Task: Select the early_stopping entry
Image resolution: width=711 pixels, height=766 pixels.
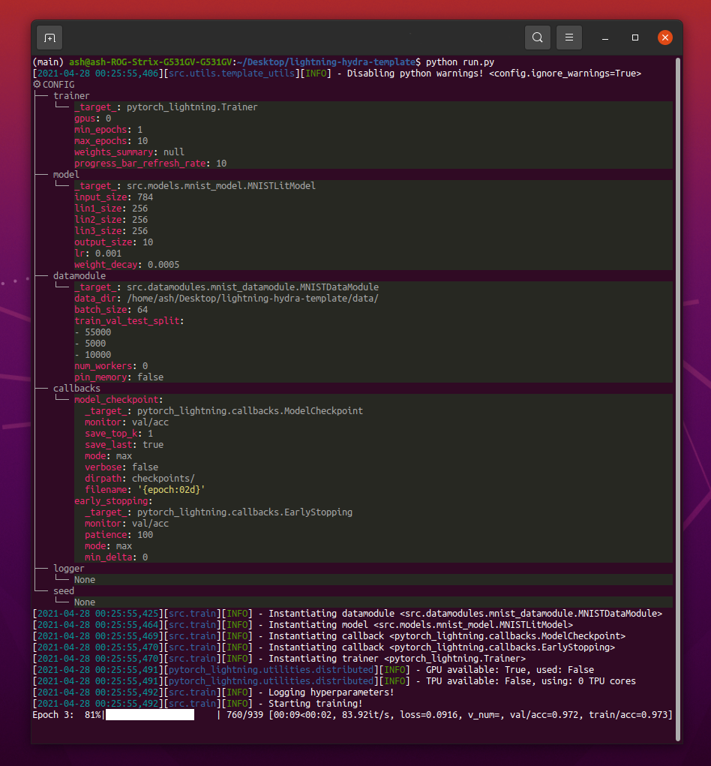Action: click(110, 500)
